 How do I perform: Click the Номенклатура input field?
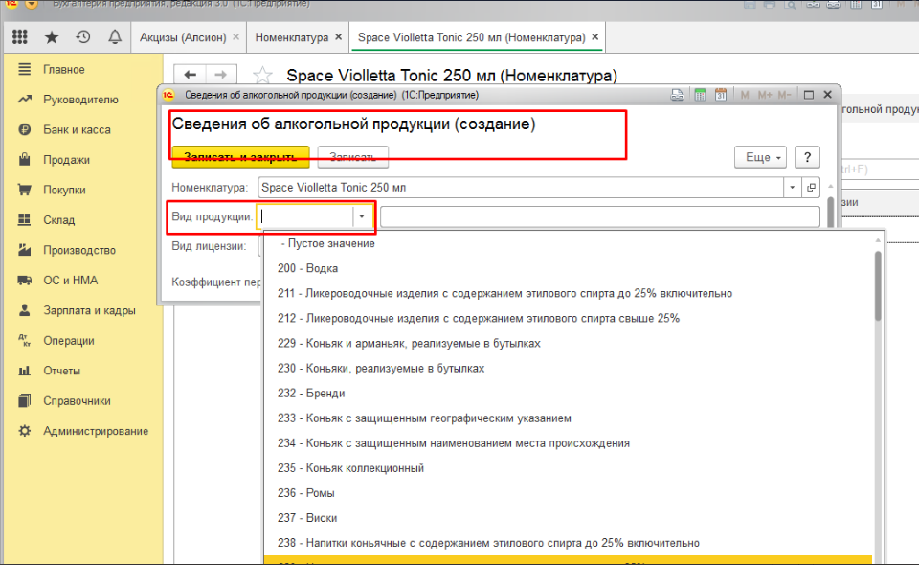coord(521,188)
